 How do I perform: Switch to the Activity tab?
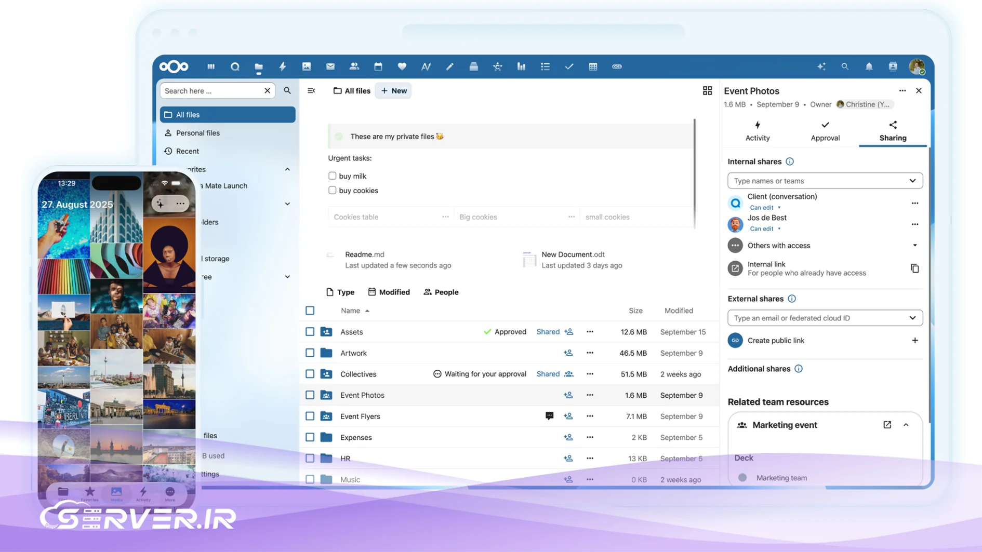point(758,131)
